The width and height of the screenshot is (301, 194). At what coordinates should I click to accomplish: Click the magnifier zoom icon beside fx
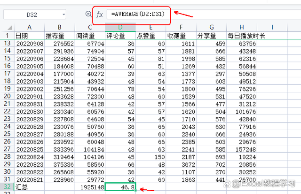[x=88, y=14]
